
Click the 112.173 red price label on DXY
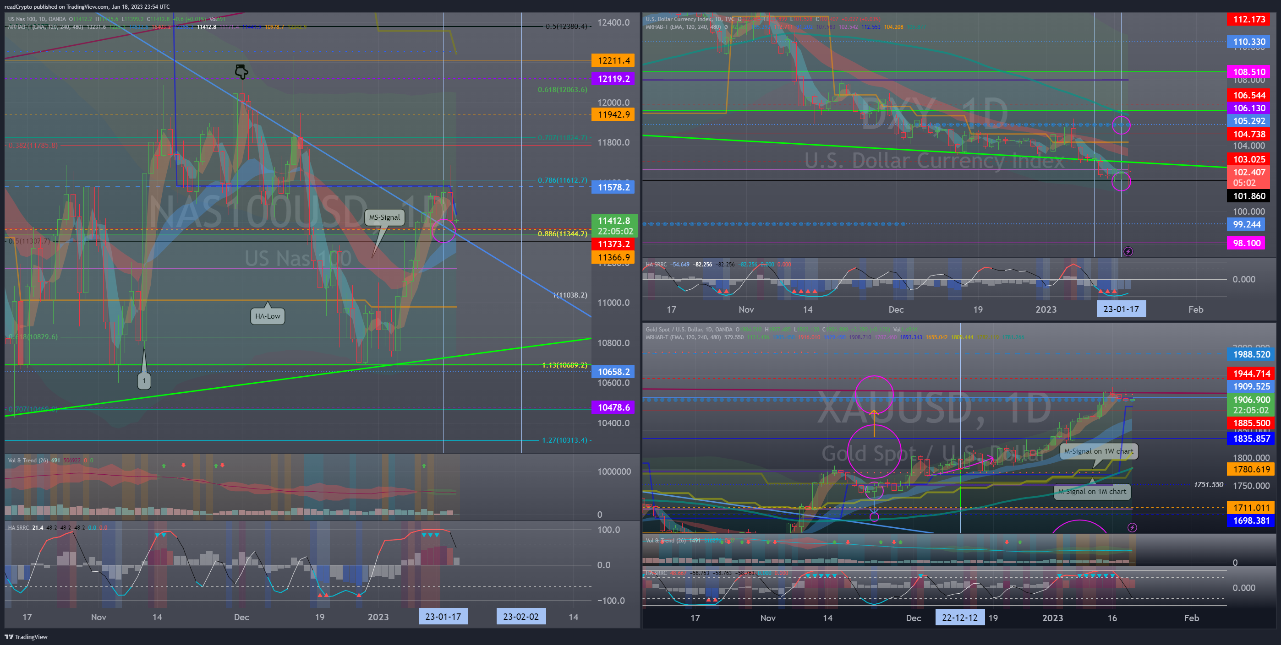click(1248, 19)
